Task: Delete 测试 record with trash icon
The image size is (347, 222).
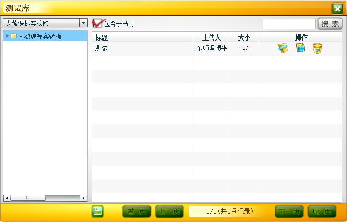Action: 317,49
